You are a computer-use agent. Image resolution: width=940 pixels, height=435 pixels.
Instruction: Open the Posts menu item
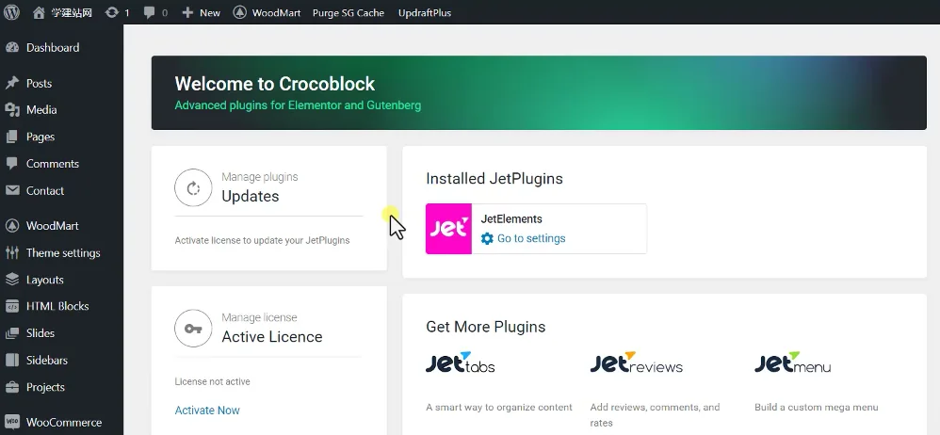(x=39, y=83)
